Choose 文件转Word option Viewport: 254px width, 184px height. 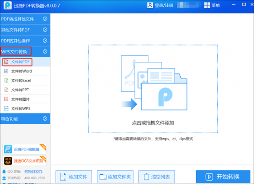[25, 71]
